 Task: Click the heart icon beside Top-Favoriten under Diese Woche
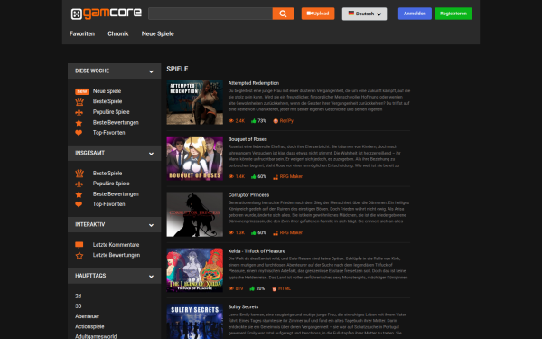point(79,133)
